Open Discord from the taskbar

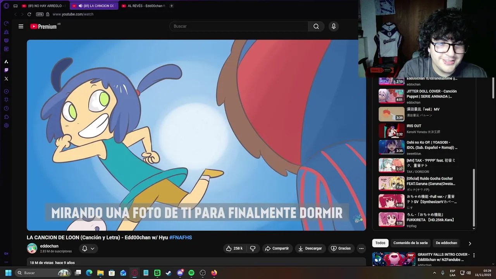pyautogui.click(x=180, y=273)
